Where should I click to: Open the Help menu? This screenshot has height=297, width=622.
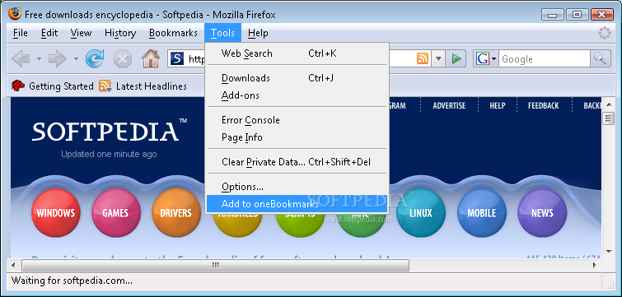point(258,33)
